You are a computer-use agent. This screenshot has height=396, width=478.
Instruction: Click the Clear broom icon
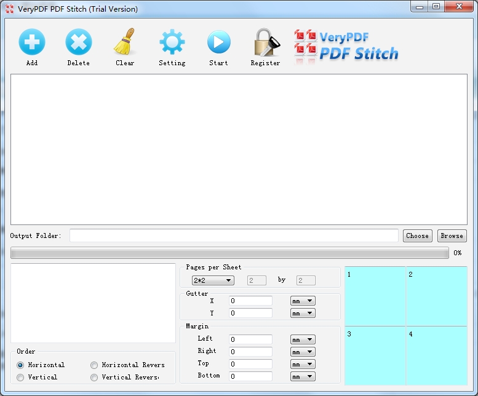tap(125, 42)
